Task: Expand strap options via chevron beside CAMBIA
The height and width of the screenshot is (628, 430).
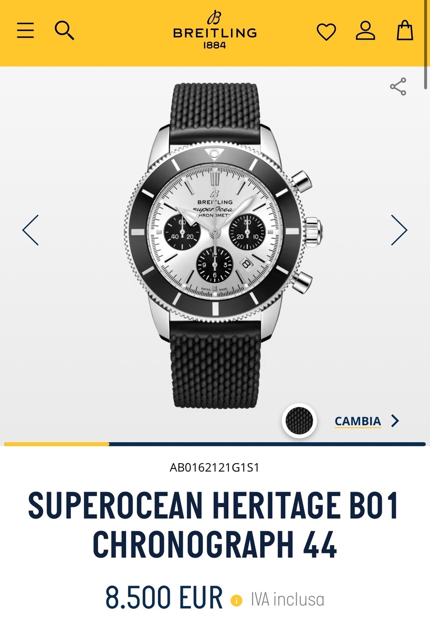Action: [x=395, y=421]
